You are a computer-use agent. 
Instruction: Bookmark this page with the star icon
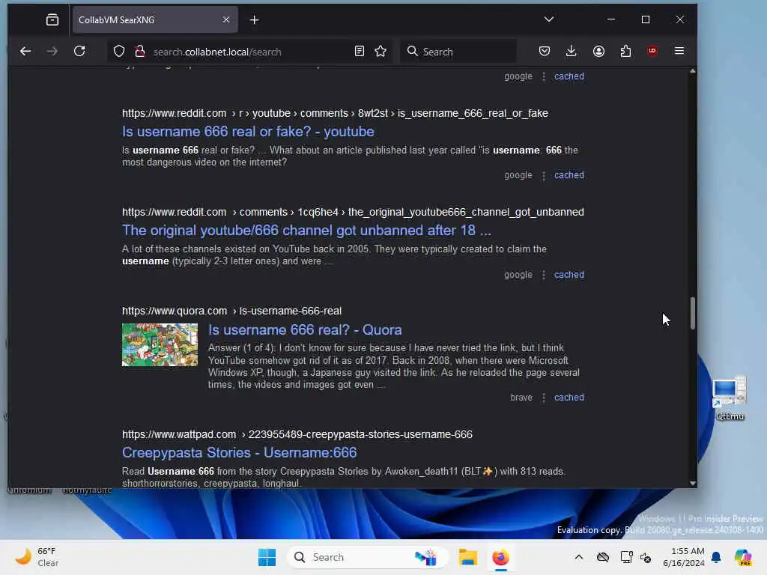[381, 52]
